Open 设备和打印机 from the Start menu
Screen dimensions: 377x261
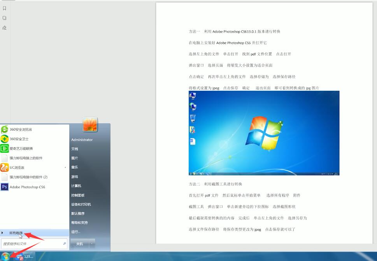coord(81,204)
